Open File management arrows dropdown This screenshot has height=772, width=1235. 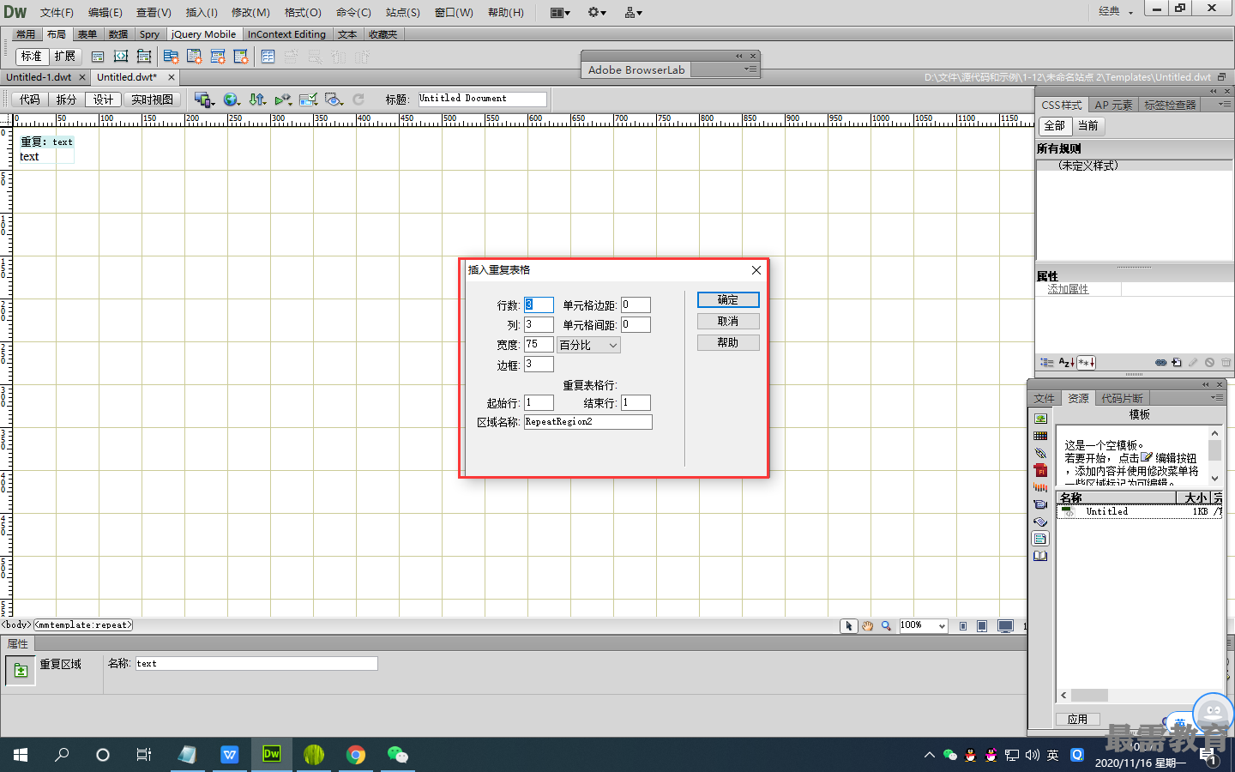pyautogui.click(x=257, y=100)
